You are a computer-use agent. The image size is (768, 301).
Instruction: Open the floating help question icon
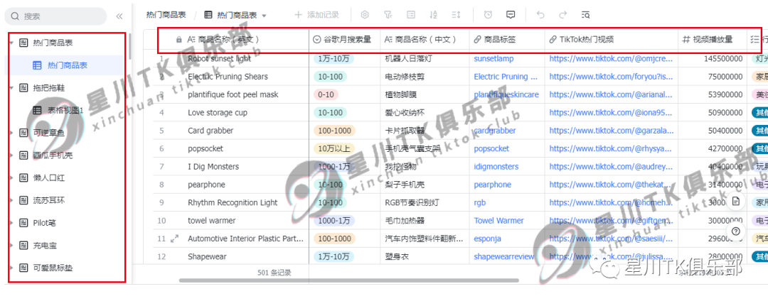point(736,231)
